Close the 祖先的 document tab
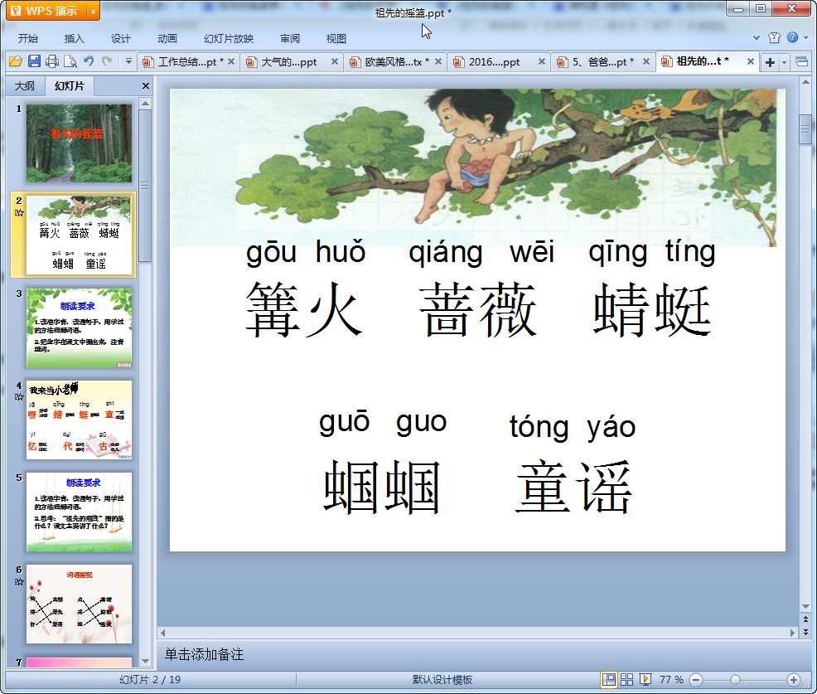This screenshot has width=817, height=694. pyautogui.click(x=751, y=61)
